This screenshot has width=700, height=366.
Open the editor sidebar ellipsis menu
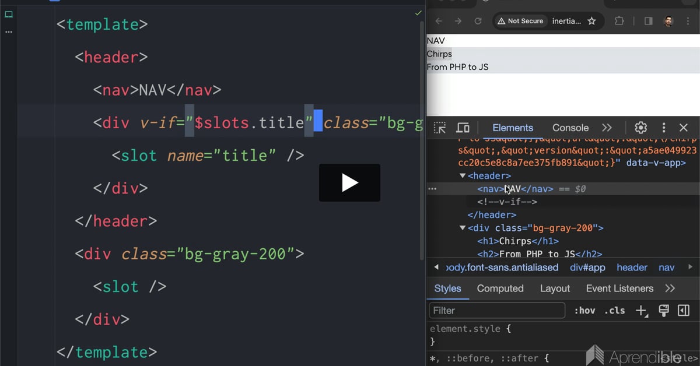click(x=9, y=32)
